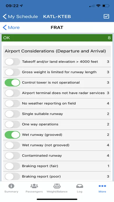Open the Weight/Balance scale icon
This screenshot has width=114, height=202.
pyautogui.click(x=57, y=186)
